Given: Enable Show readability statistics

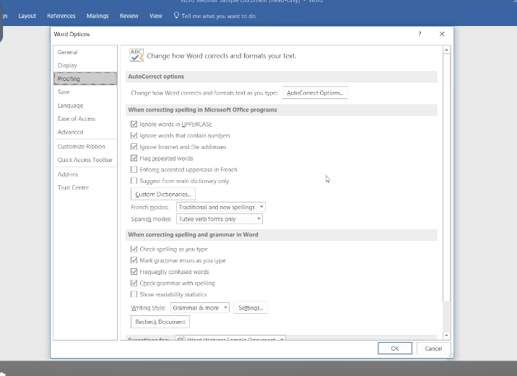Looking at the screenshot, I should coord(134,294).
